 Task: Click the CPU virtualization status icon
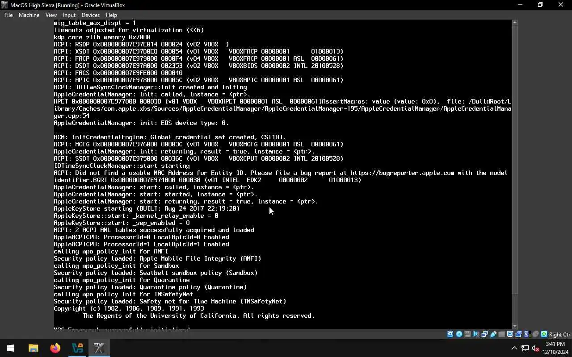(527, 334)
